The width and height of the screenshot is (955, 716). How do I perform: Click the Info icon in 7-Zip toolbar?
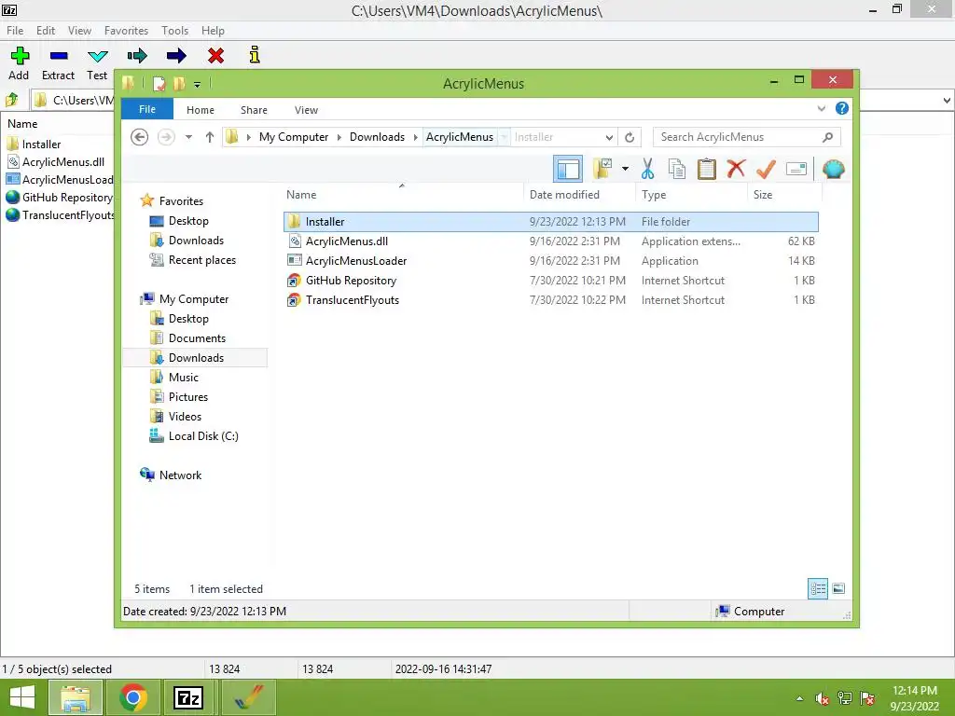pyautogui.click(x=255, y=55)
